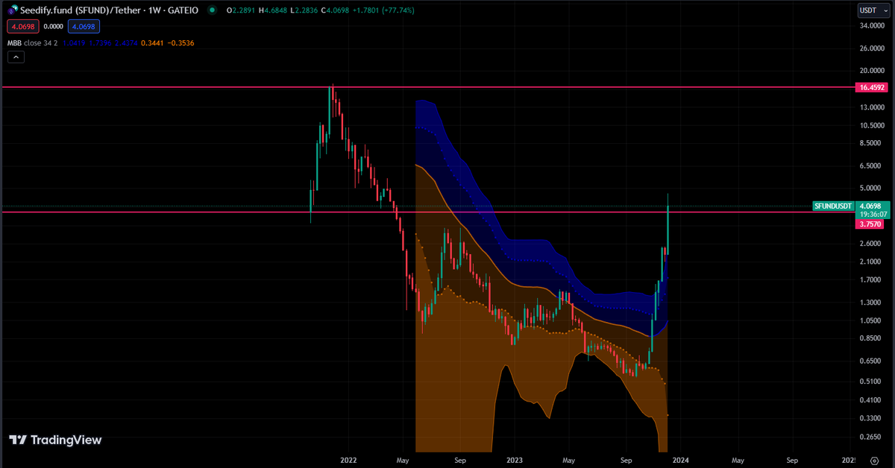Screen dimensions: 895x468
Task: Open the USDT currency dropdown
Action: click(x=874, y=10)
